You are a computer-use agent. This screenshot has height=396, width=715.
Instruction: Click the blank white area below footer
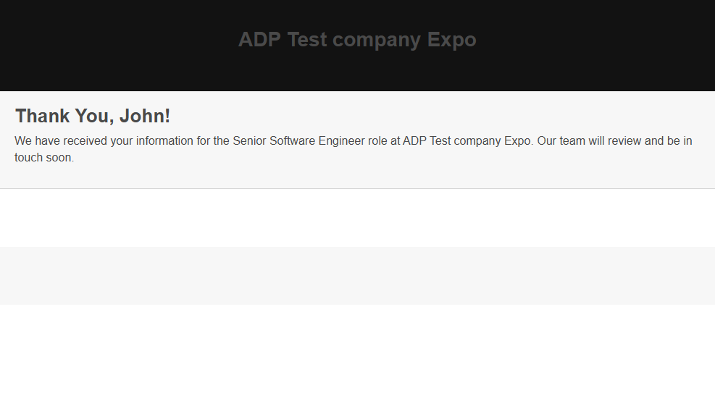(x=357, y=351)
